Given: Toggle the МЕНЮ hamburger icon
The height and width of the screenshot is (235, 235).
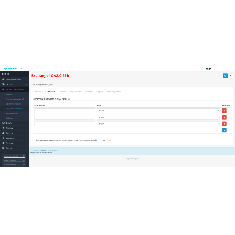Looking at the screenshot, I should [3, 74].
